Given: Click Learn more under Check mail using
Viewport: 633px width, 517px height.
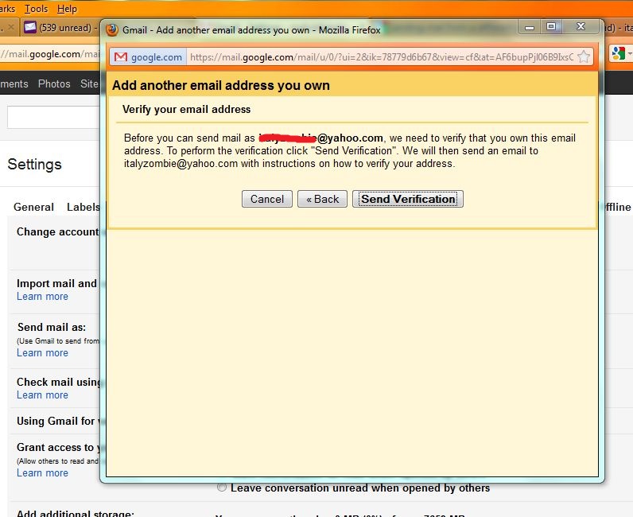Looking at the screenshot, I should pyautogui.click(x=42, y=395).
